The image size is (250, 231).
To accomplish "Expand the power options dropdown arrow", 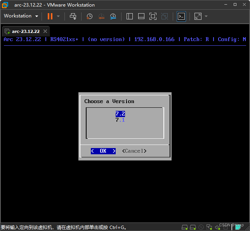I will pyautogui.click(x=58, y=16).
